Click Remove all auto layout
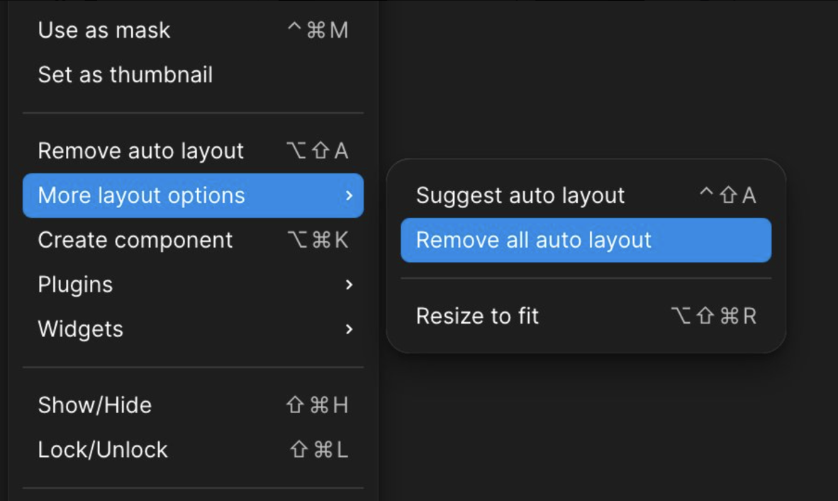This screenshot has height=501, width=838. tap(533, 241)
